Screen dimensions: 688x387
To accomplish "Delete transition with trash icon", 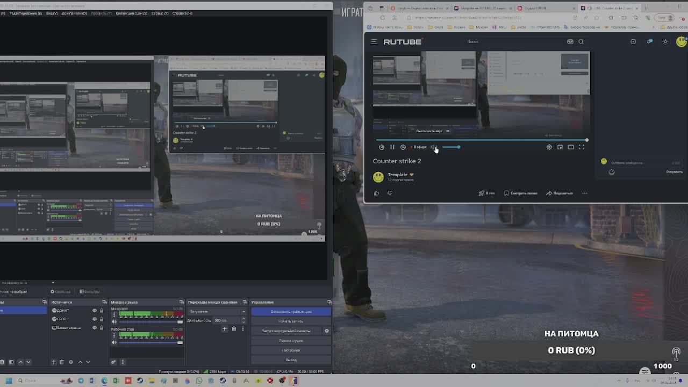I will tap(234, 329).
